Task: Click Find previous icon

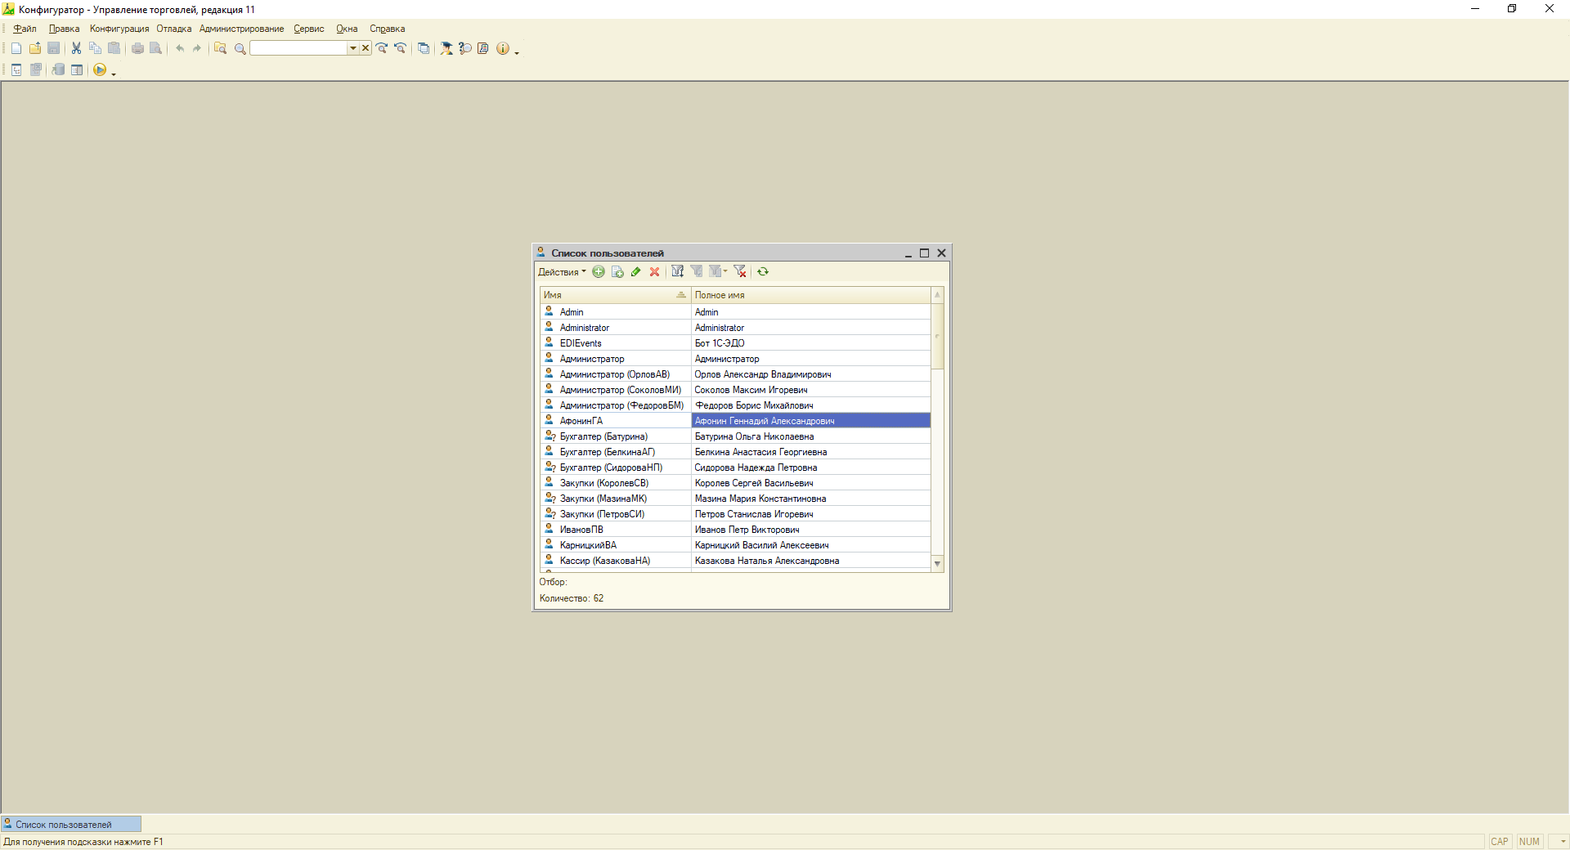Action: pyautogui.click(x=400, y=48)
